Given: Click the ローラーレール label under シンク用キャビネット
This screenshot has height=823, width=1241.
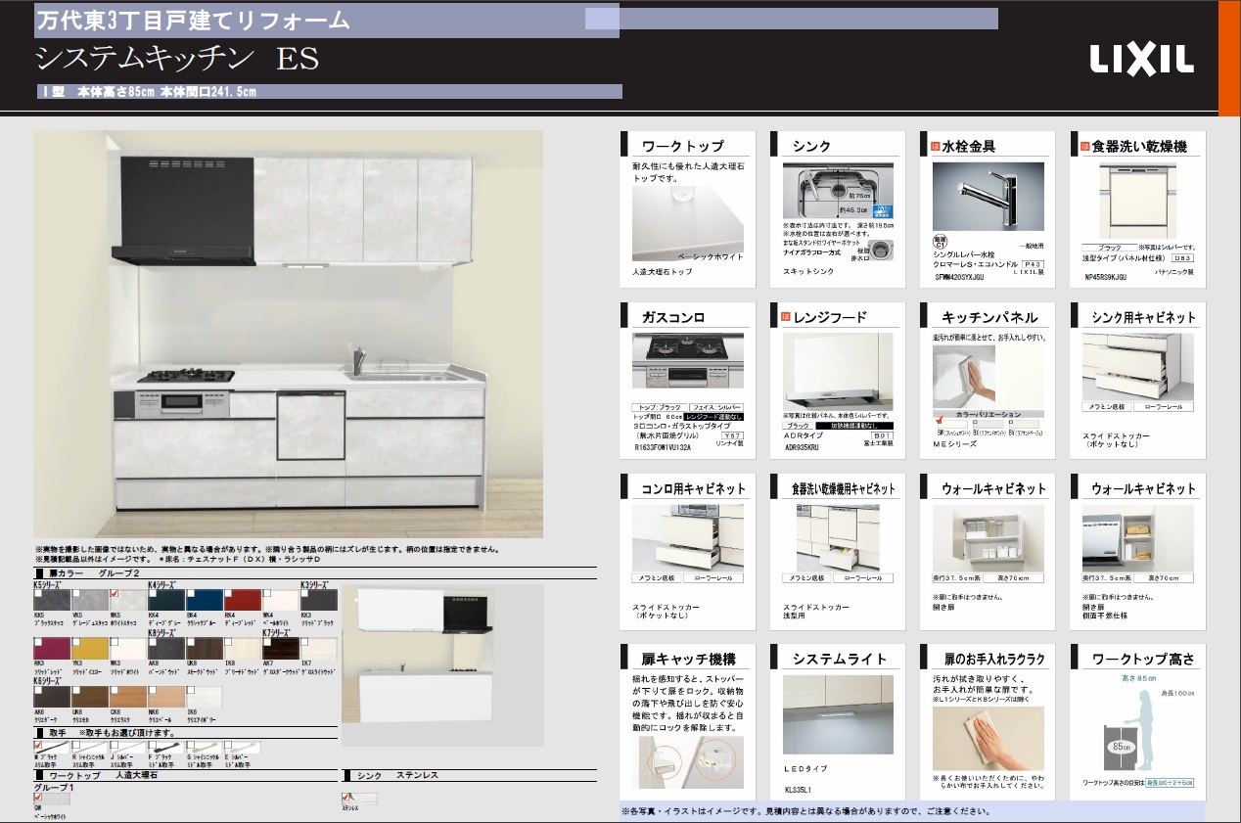Looking at the screenshot, I should click(1165, 407).
